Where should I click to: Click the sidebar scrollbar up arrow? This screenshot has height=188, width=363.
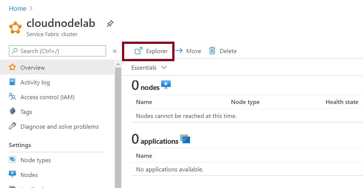(118, 64)
